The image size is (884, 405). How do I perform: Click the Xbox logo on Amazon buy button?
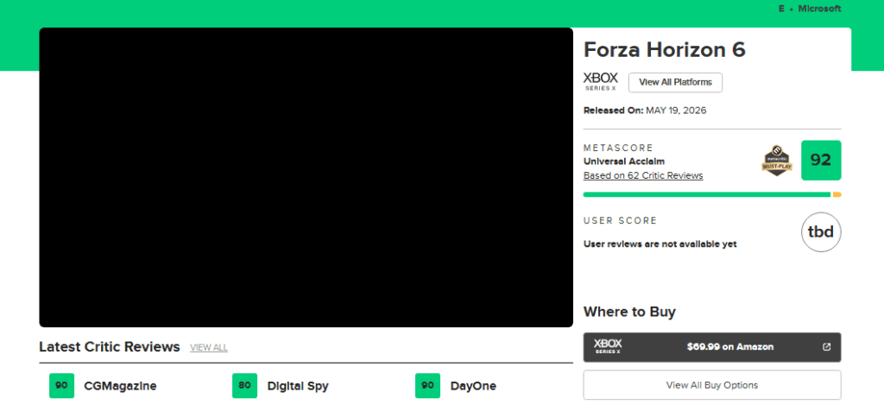click(608, 346)
